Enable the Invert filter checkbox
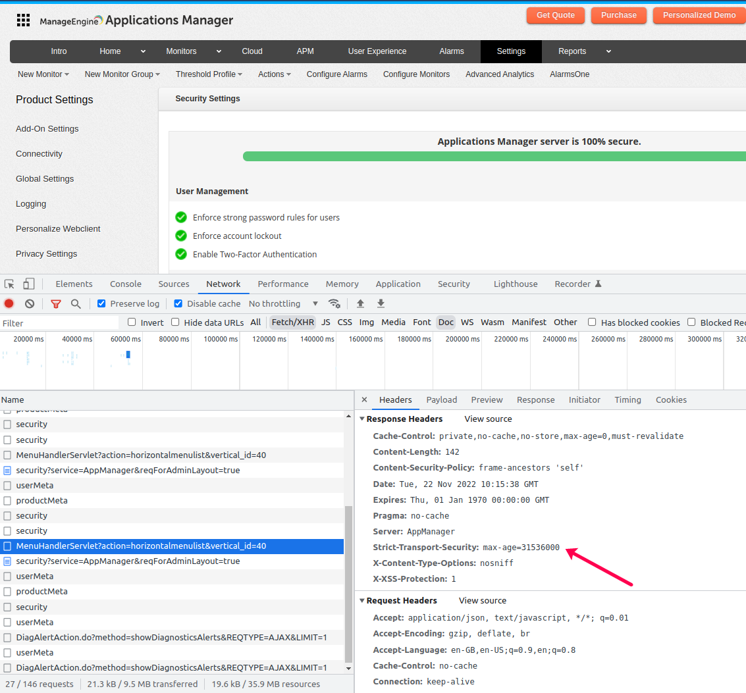 [x=132, y=322]
